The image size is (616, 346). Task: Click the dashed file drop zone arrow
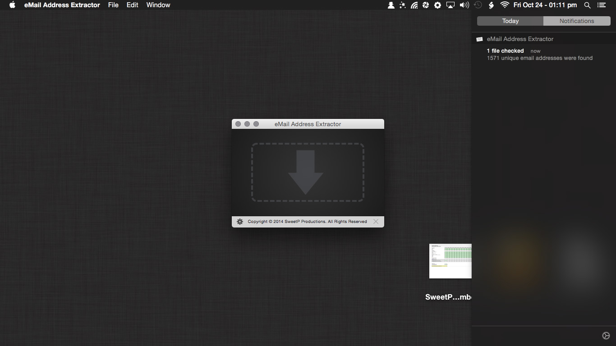coord(308,173)
